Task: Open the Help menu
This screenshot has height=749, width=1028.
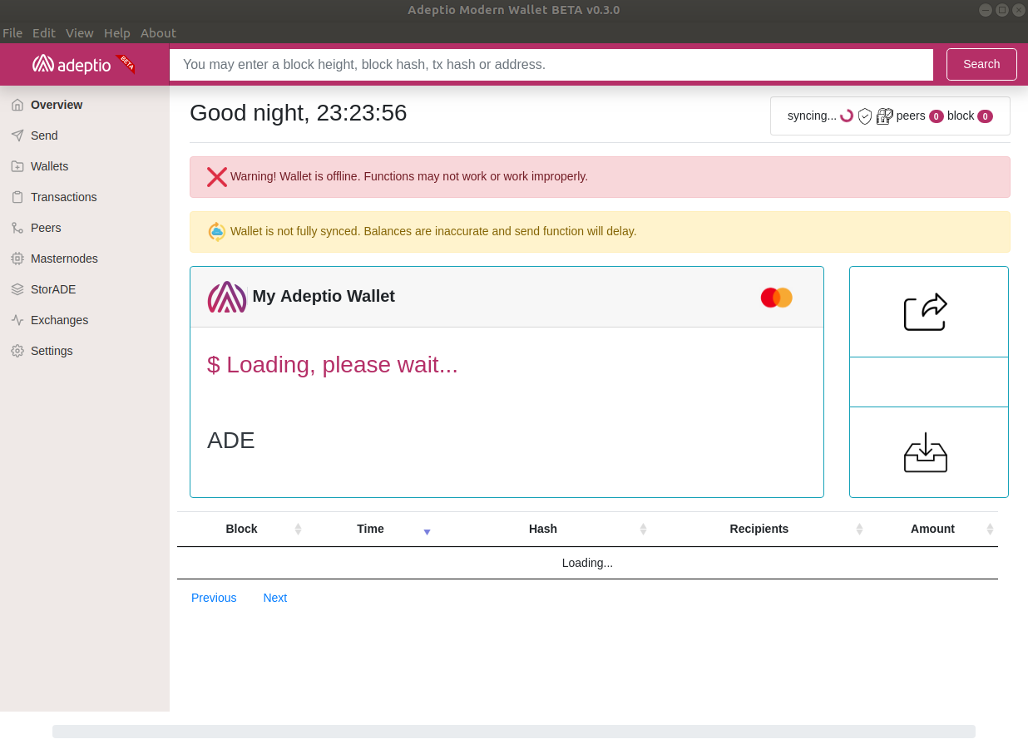Action: 117,33
